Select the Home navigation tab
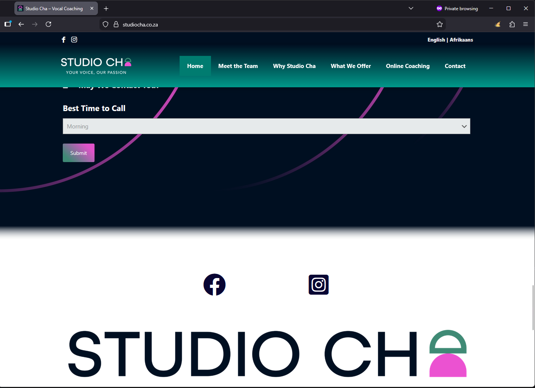Image resolution: width=535 pixels, height=388 pixels. tap(195, 66)
